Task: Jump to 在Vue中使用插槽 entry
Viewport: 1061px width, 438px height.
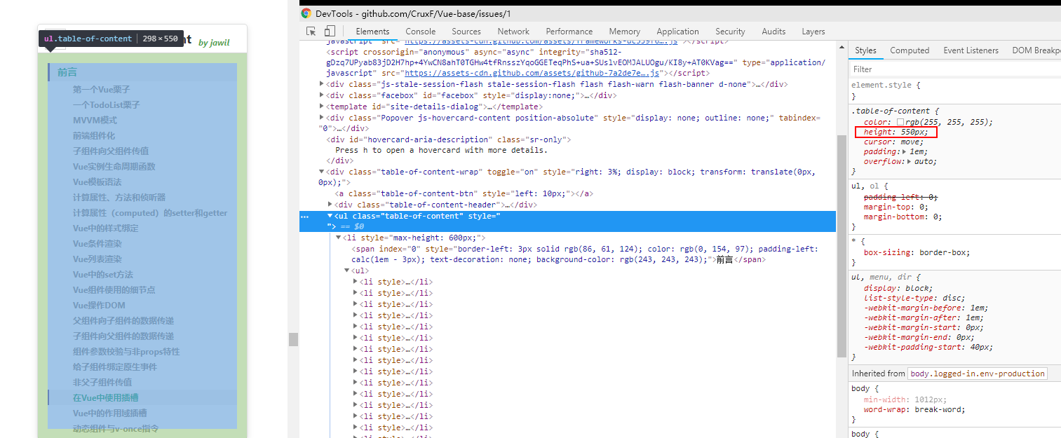Action: [106, 398]
